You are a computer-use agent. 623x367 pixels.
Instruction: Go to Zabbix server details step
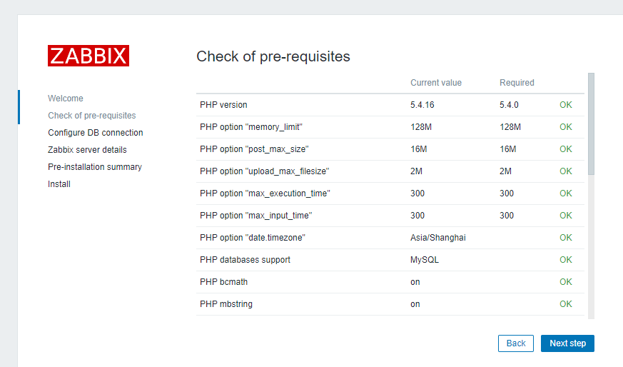click(x=87, y=150)
